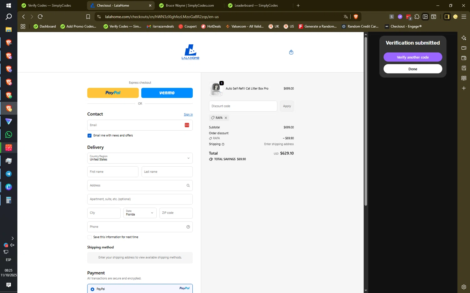Click the Done button
Screen dimensions: 470x293
coord(413,69)
